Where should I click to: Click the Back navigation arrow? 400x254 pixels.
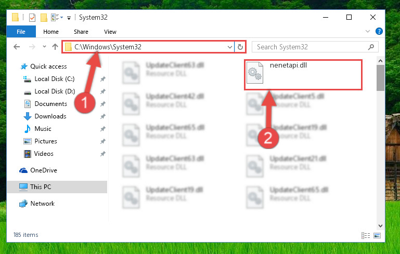17,47
